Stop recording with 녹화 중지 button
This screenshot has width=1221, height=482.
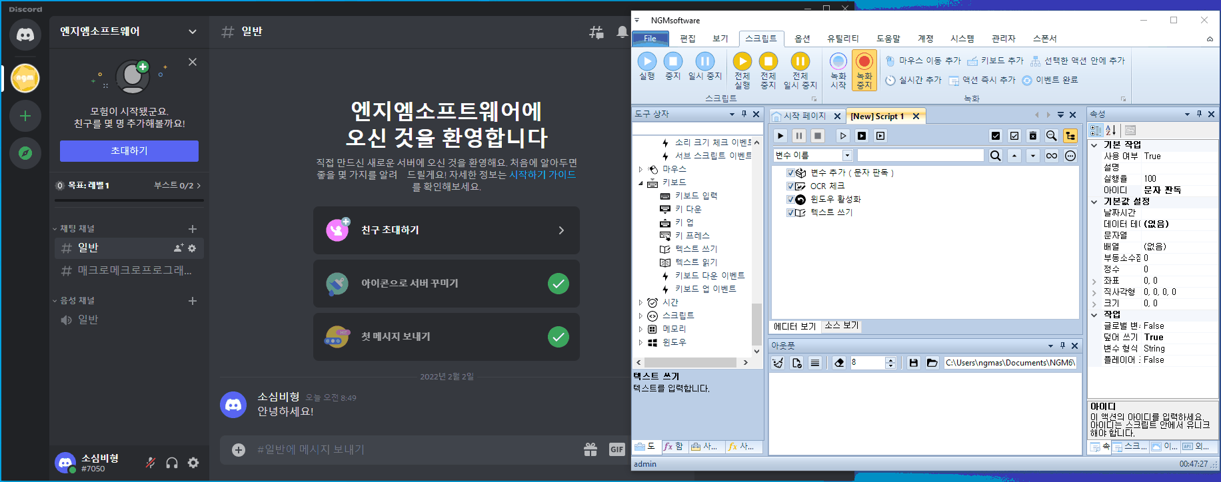tap(864, 71)
